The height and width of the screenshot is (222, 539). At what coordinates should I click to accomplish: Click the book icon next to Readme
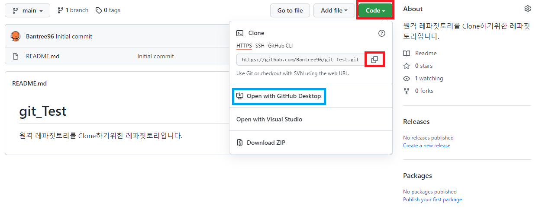407,53
